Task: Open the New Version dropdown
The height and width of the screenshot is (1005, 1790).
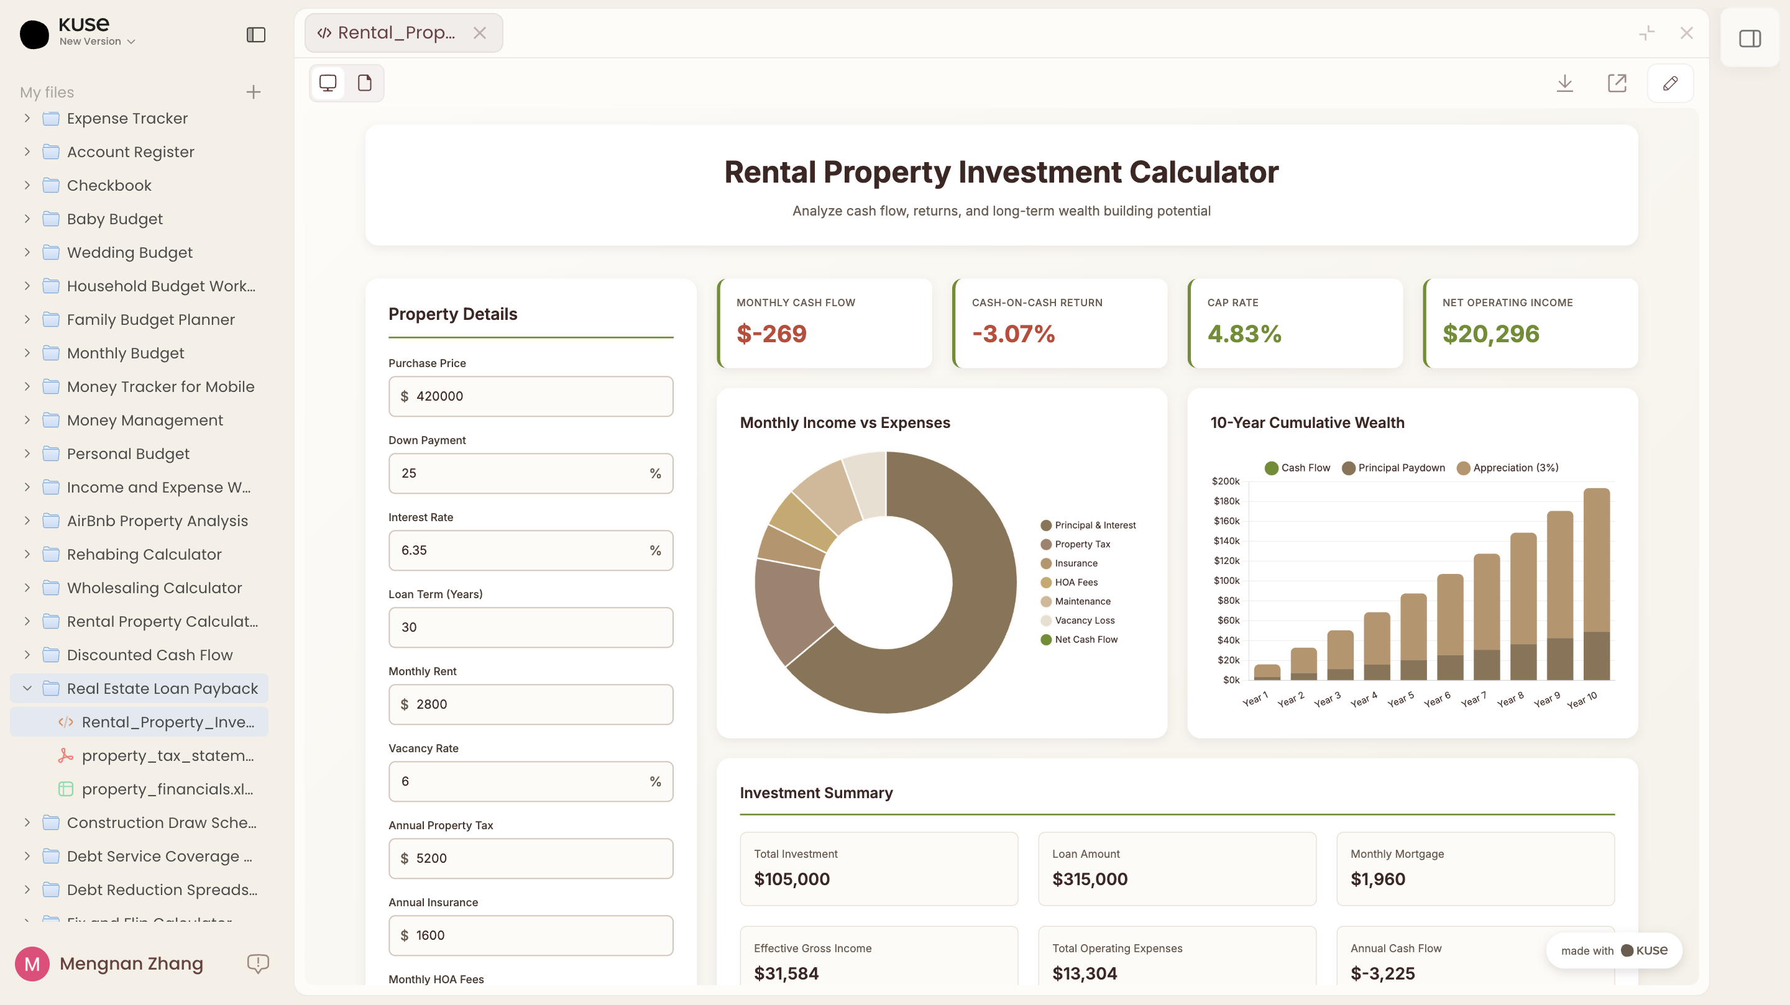Action: pyautogui.click(x=96, y=42)
